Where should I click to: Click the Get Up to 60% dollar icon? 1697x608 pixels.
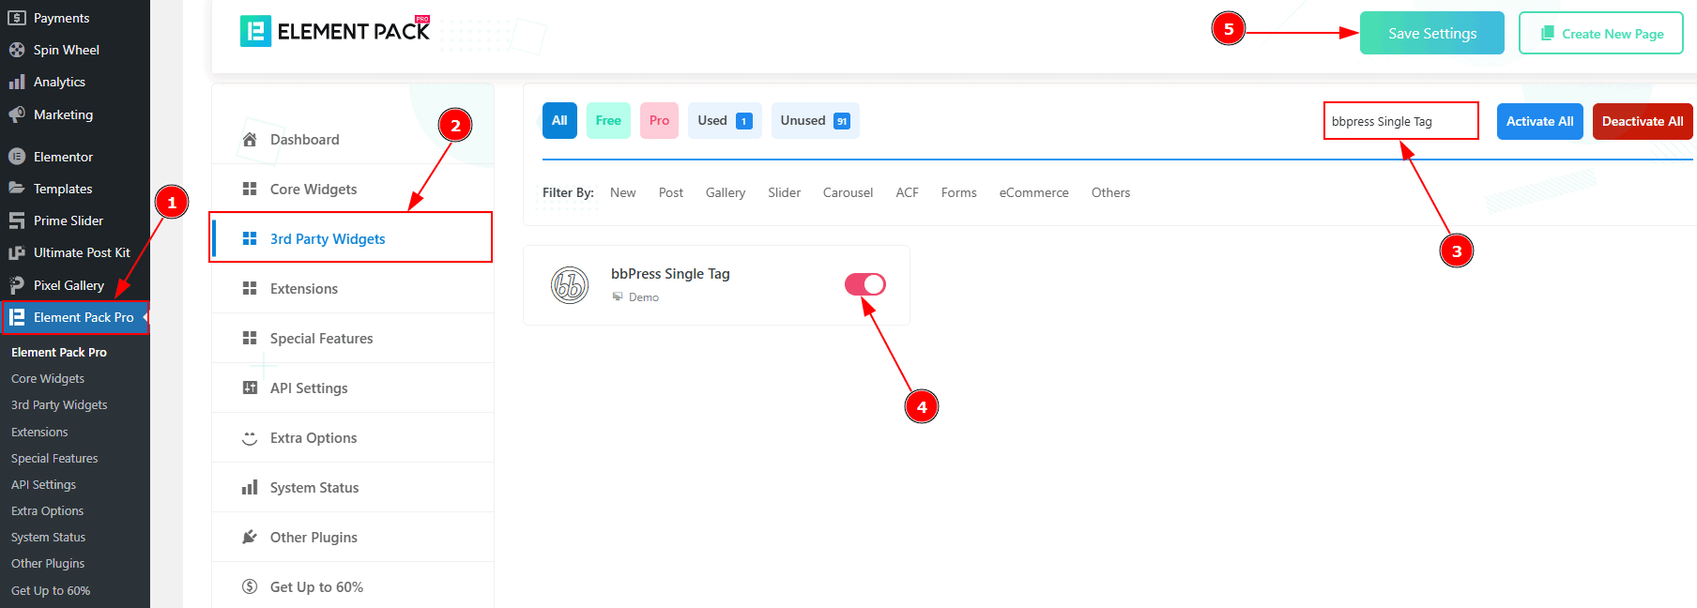click(x=250, y=587)
